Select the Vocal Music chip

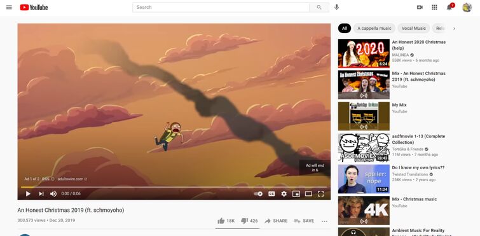(x=414, y=29)
